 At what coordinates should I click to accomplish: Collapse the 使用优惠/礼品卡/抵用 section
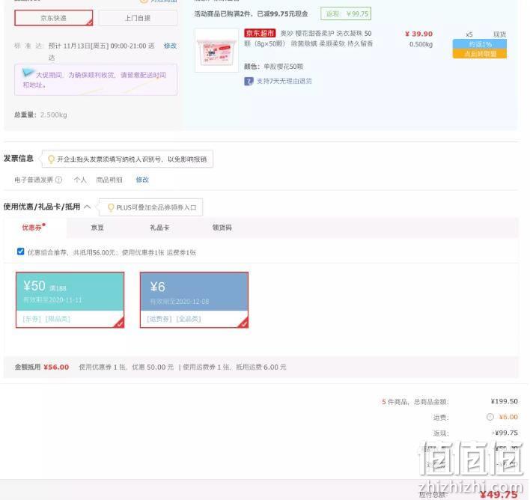coord(87,207)
